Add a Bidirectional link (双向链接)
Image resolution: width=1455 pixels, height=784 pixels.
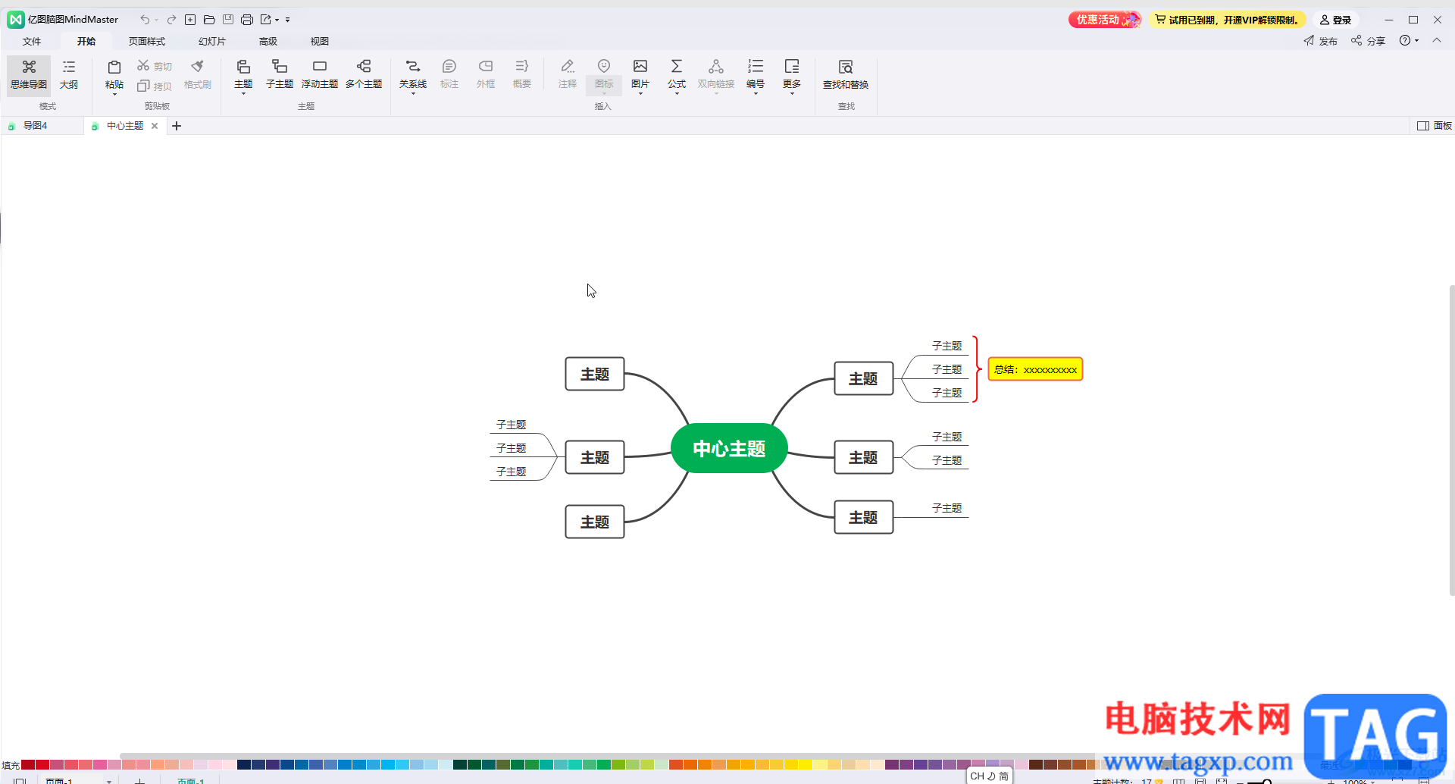pos(716,74)
